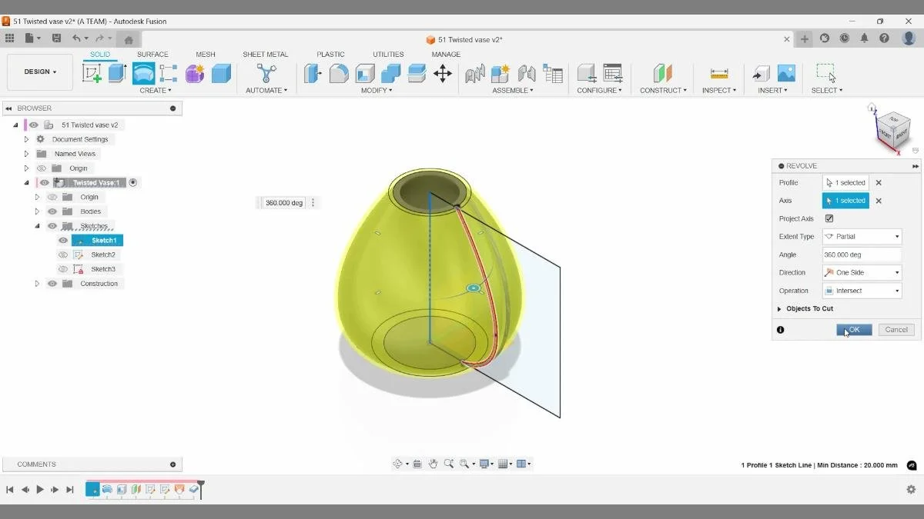The image size is (924, 519).
Task: Click the Help question mark icon
Action: 884,38
